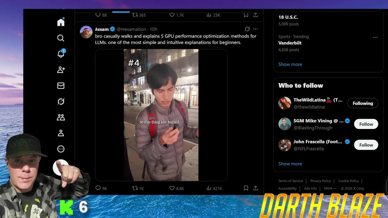
Task: View upper post's 23K views analytics
Action: coord(213,15)
